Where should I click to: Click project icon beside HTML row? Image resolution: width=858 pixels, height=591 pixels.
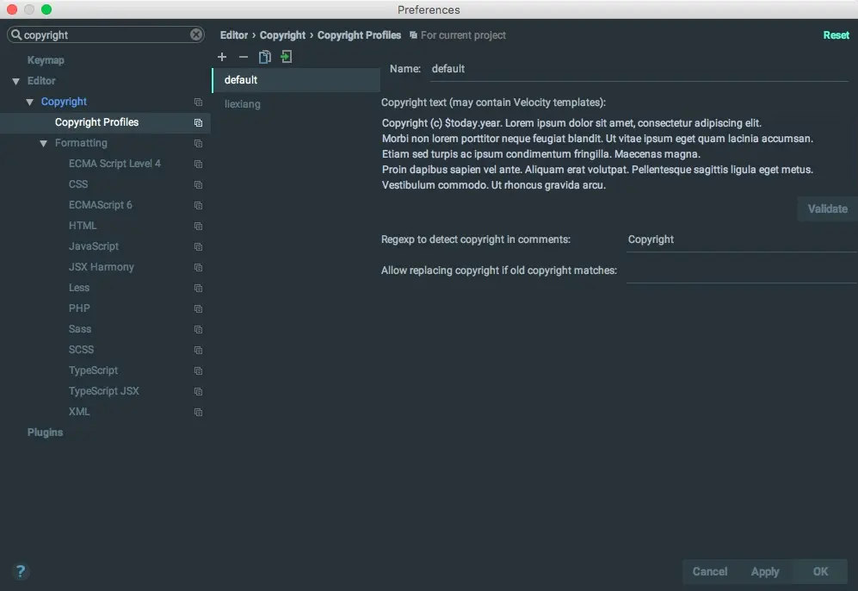pos(198,227)
